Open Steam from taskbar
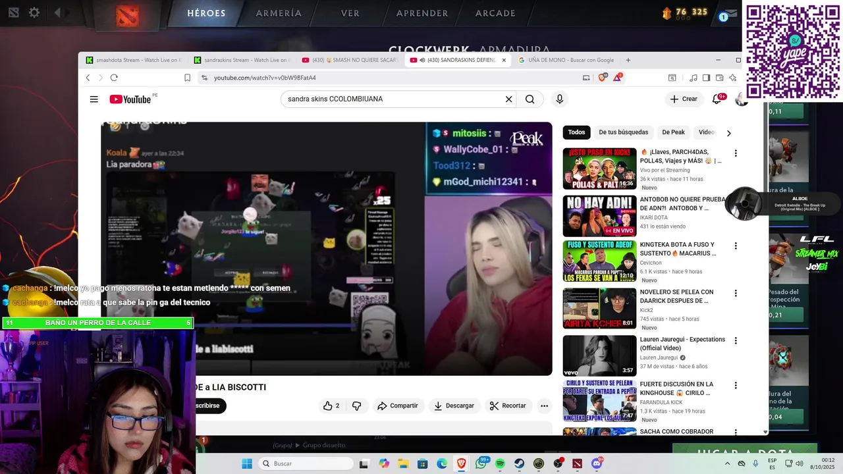 click(520, 463)
